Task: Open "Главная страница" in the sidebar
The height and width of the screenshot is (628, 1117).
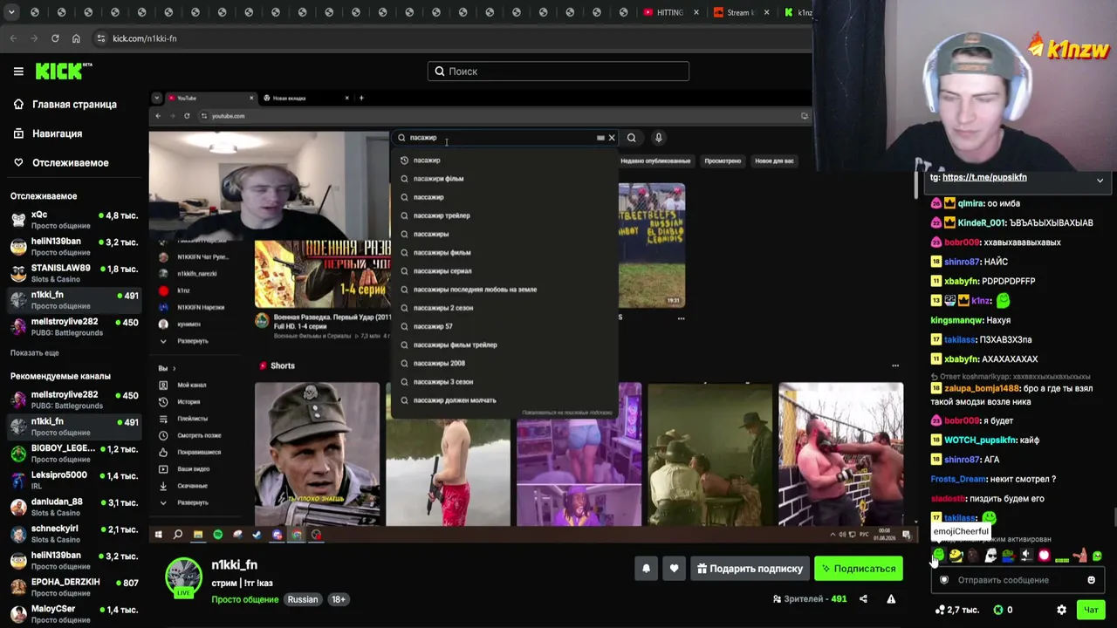Action: (65, 105)
